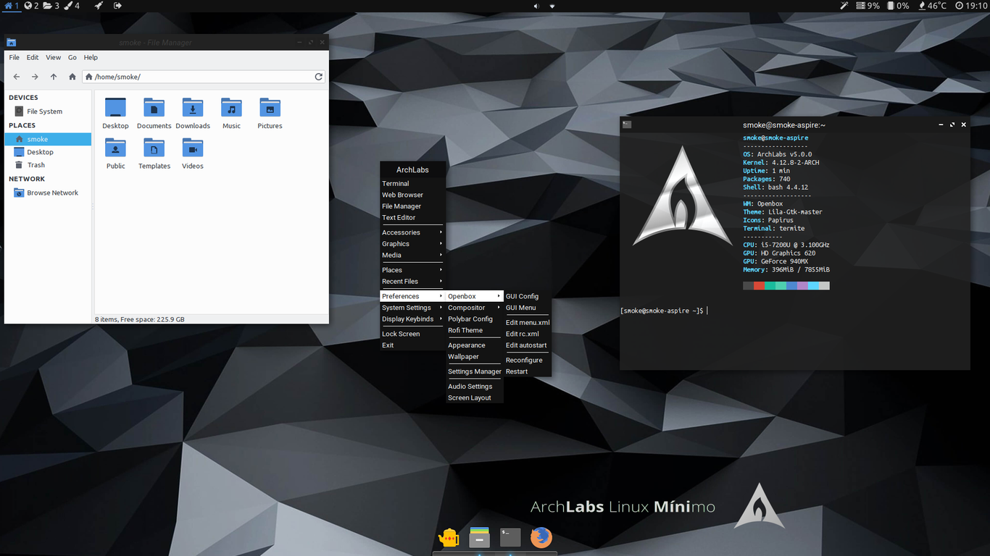The width and height of the screenshot is (990, 556).
Task: Expand Compositor submenu
Action: [475, 308]
